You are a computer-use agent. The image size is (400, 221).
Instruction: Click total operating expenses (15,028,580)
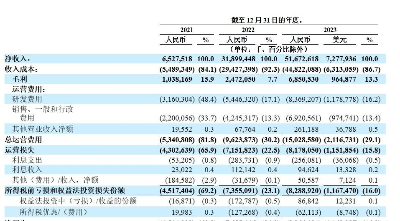point(301,140)
